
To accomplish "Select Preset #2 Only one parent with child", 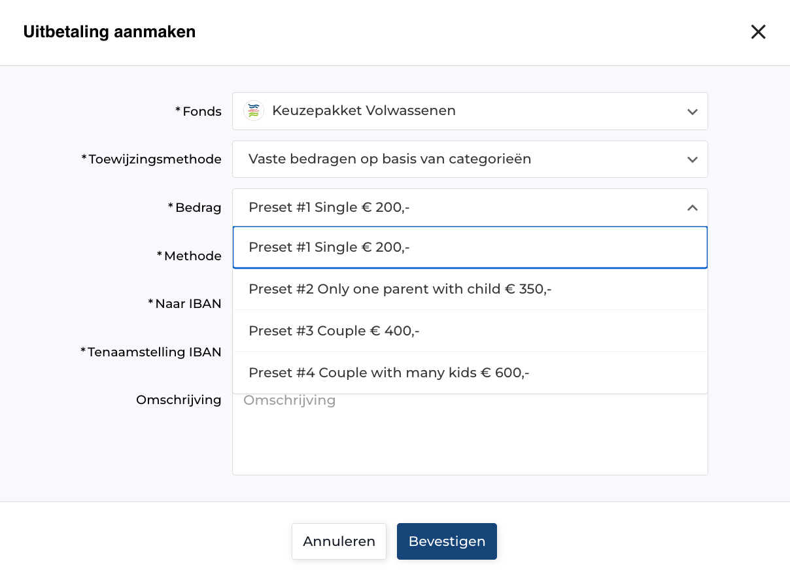I will point(470,289).
